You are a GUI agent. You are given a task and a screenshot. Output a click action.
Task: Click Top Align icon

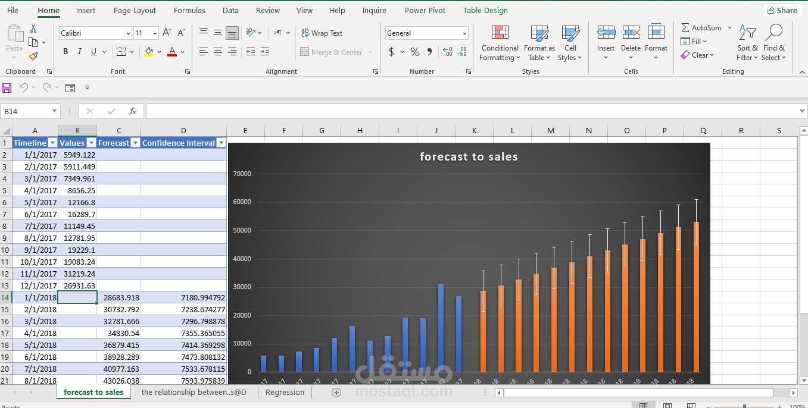[204, 33]
